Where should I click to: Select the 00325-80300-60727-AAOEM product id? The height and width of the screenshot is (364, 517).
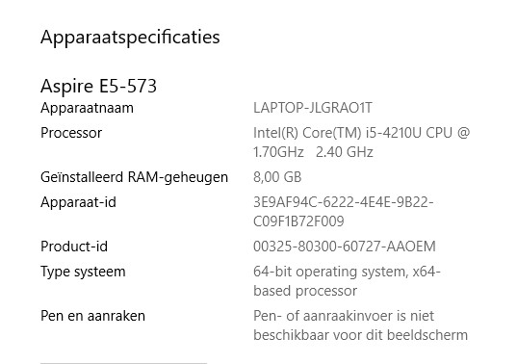click(345, 247)
